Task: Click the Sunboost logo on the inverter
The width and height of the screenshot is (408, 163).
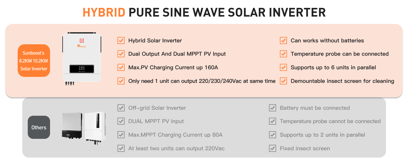Action: [82, 46]
